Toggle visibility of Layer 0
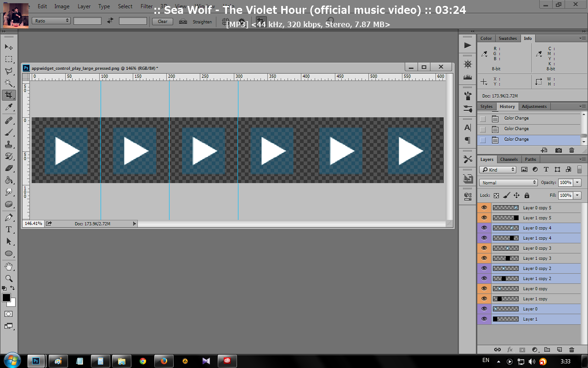This screenshot has height=368, width=588. [484, 309]
